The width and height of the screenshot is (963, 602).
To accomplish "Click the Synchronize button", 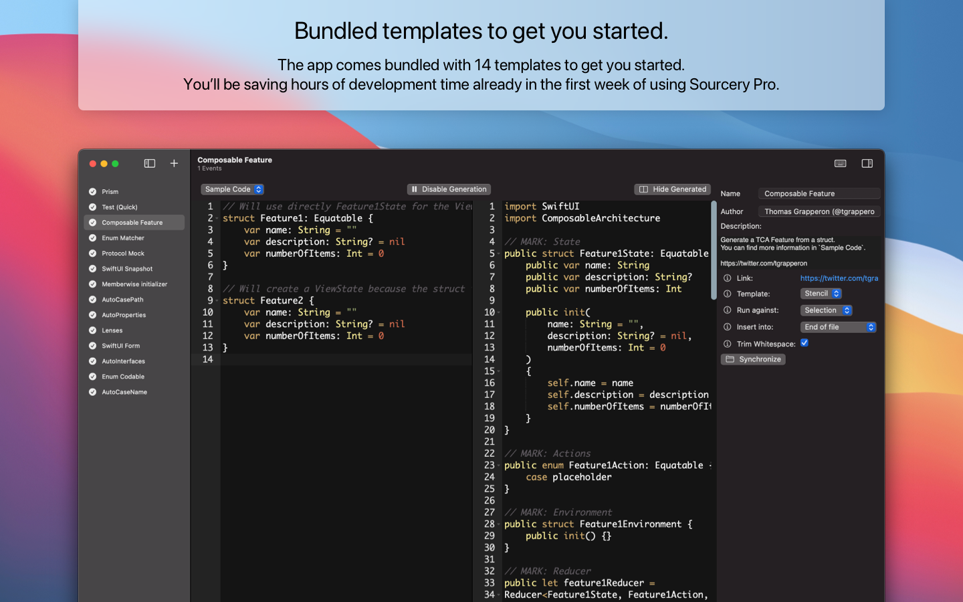I will [x=753, y=359].
